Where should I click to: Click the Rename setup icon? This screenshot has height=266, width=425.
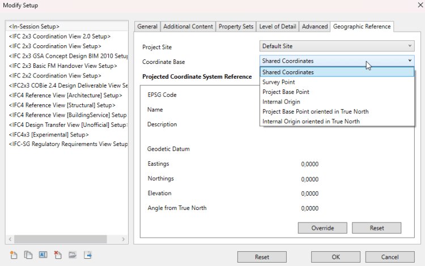(43, 255)
